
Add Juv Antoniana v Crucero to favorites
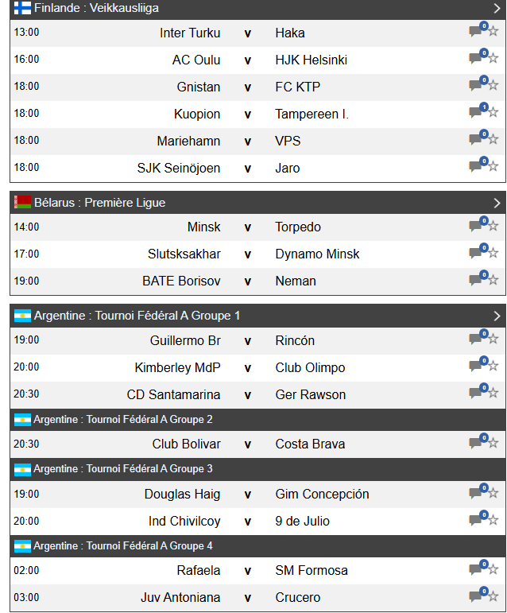tap(493, 598)
